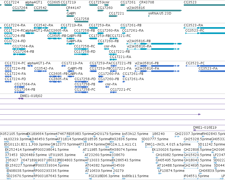Select protein CG17258-PC
225x180 pixels.
tap(85, 90)
